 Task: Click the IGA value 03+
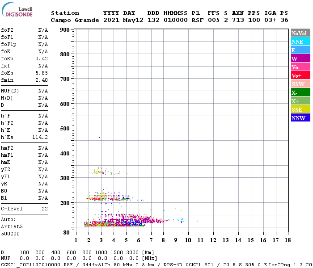pos(270,20)
